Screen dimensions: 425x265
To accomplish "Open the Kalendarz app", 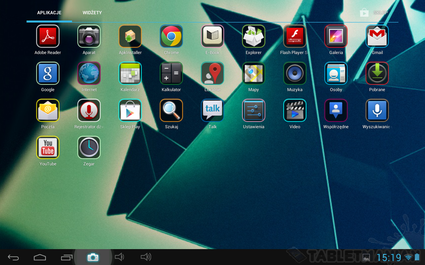I will coord(130,73).
